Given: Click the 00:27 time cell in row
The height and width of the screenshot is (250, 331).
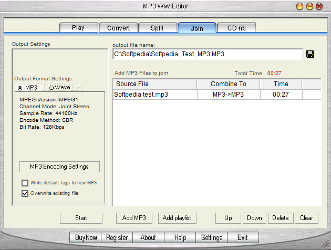Looking at the screenshot, I should [281, 95].
